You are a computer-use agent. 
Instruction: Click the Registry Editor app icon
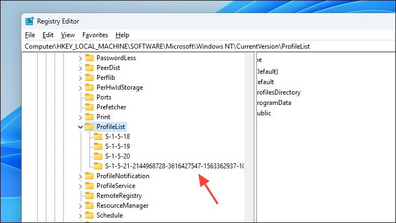29,21
